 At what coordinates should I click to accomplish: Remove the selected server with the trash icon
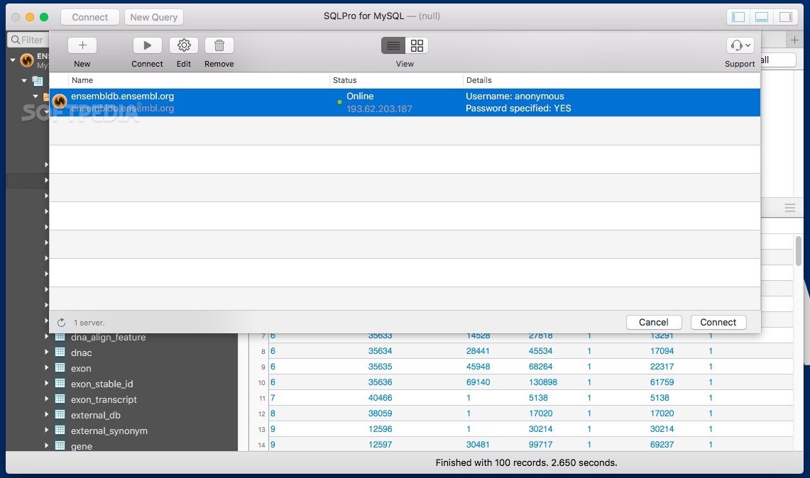219,45
